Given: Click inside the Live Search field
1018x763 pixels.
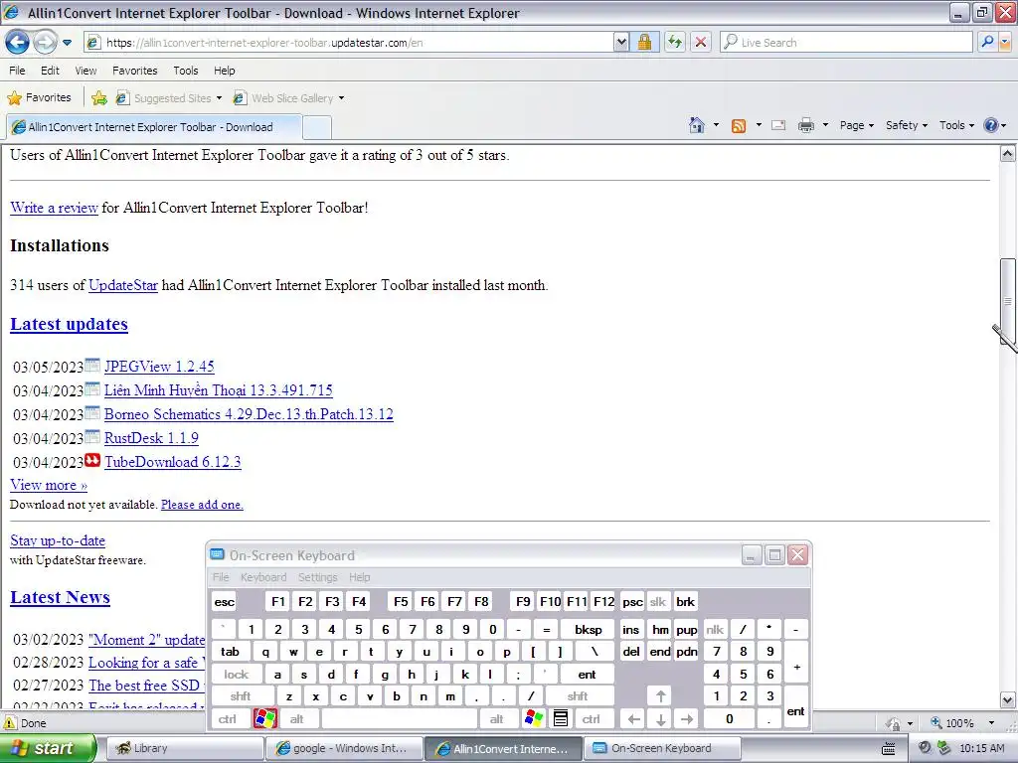Looking at the screenshot, I should tap(846, 42).
